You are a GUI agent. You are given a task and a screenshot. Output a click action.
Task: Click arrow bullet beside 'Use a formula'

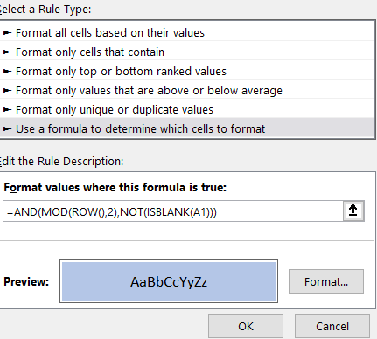7,128
